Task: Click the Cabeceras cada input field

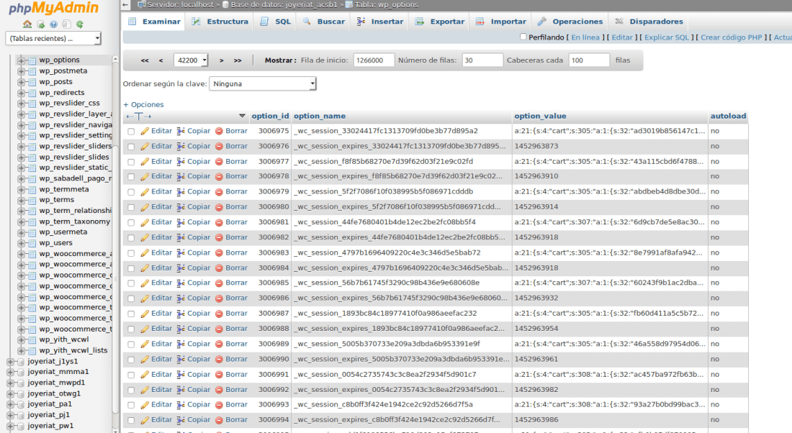Action: click(589, 60)
